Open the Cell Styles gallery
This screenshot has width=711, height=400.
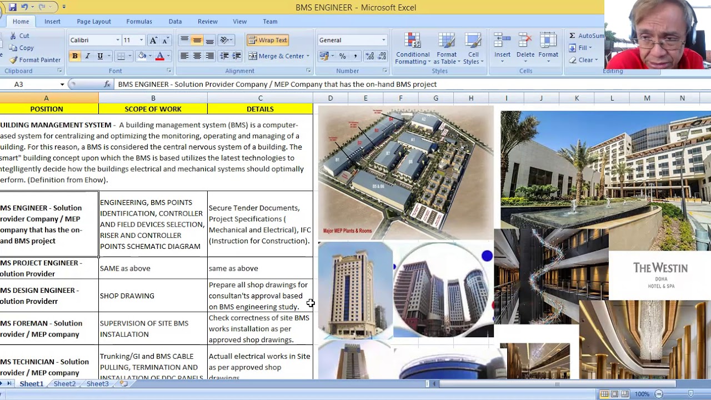[x=473, y=49]
